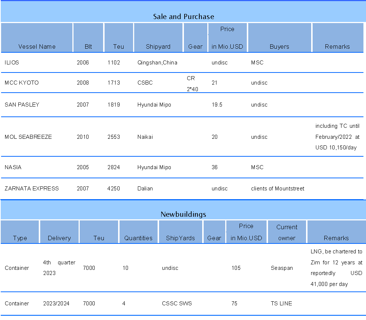Click remark text 'USD 10,150/day'
Screen dimensions: 366x320
click(336, 148)
